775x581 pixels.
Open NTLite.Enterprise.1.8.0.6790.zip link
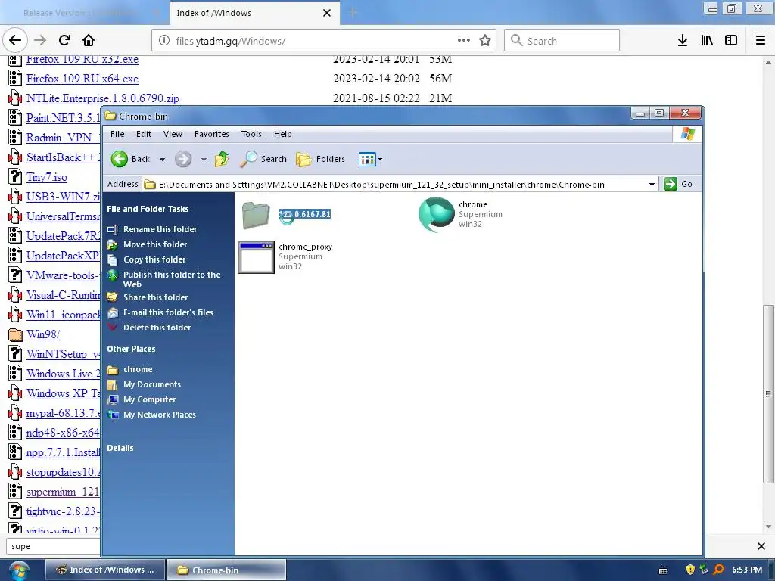[103, 98]
